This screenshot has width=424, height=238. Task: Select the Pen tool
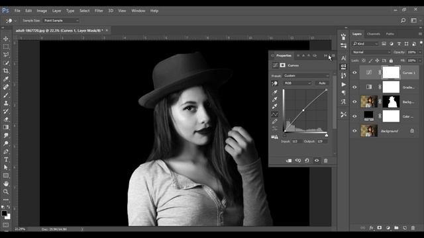(x=6, y=151)
